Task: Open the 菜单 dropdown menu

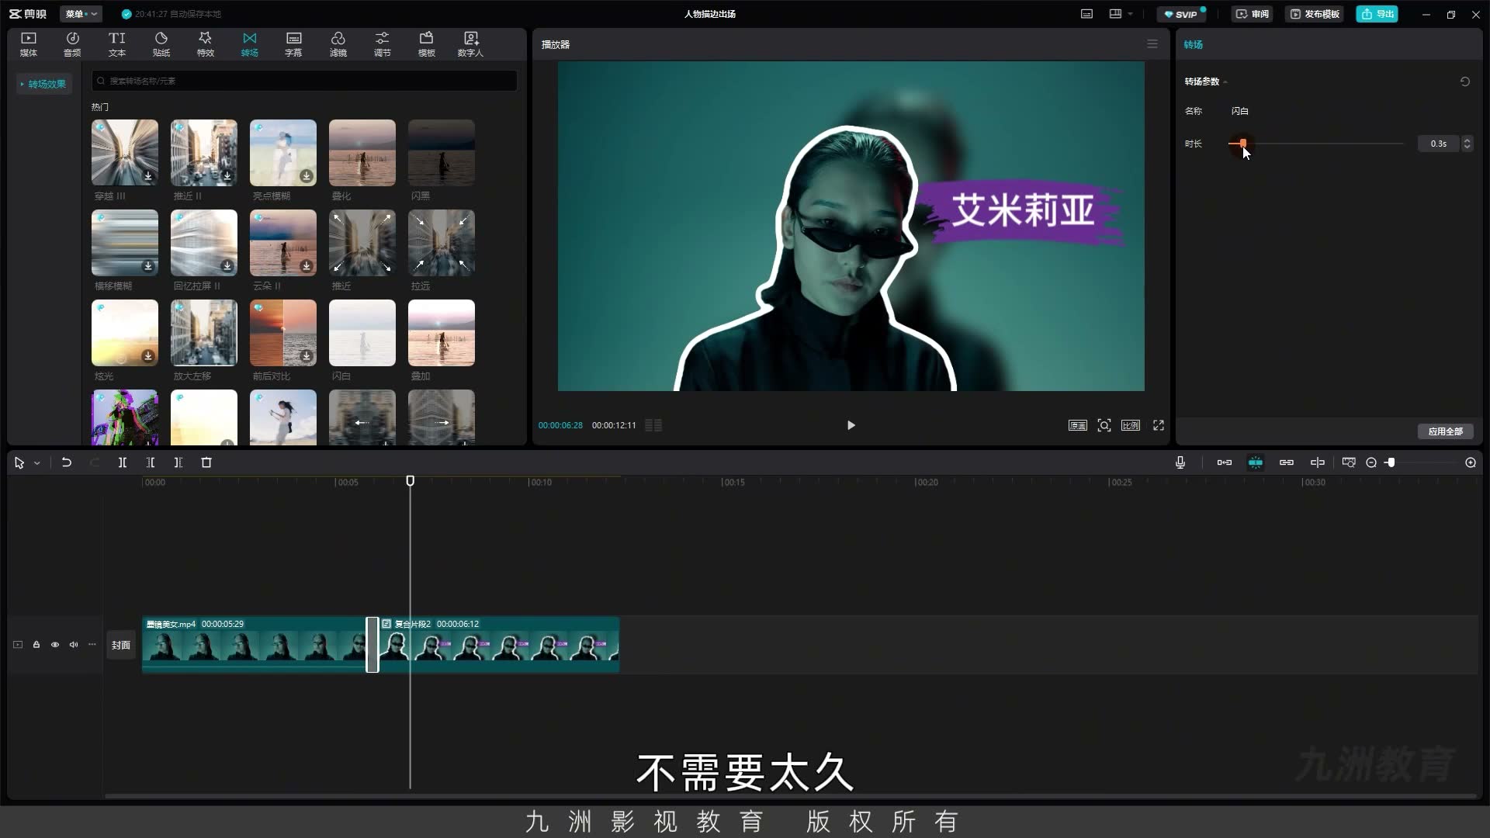Action: [81, 14]
